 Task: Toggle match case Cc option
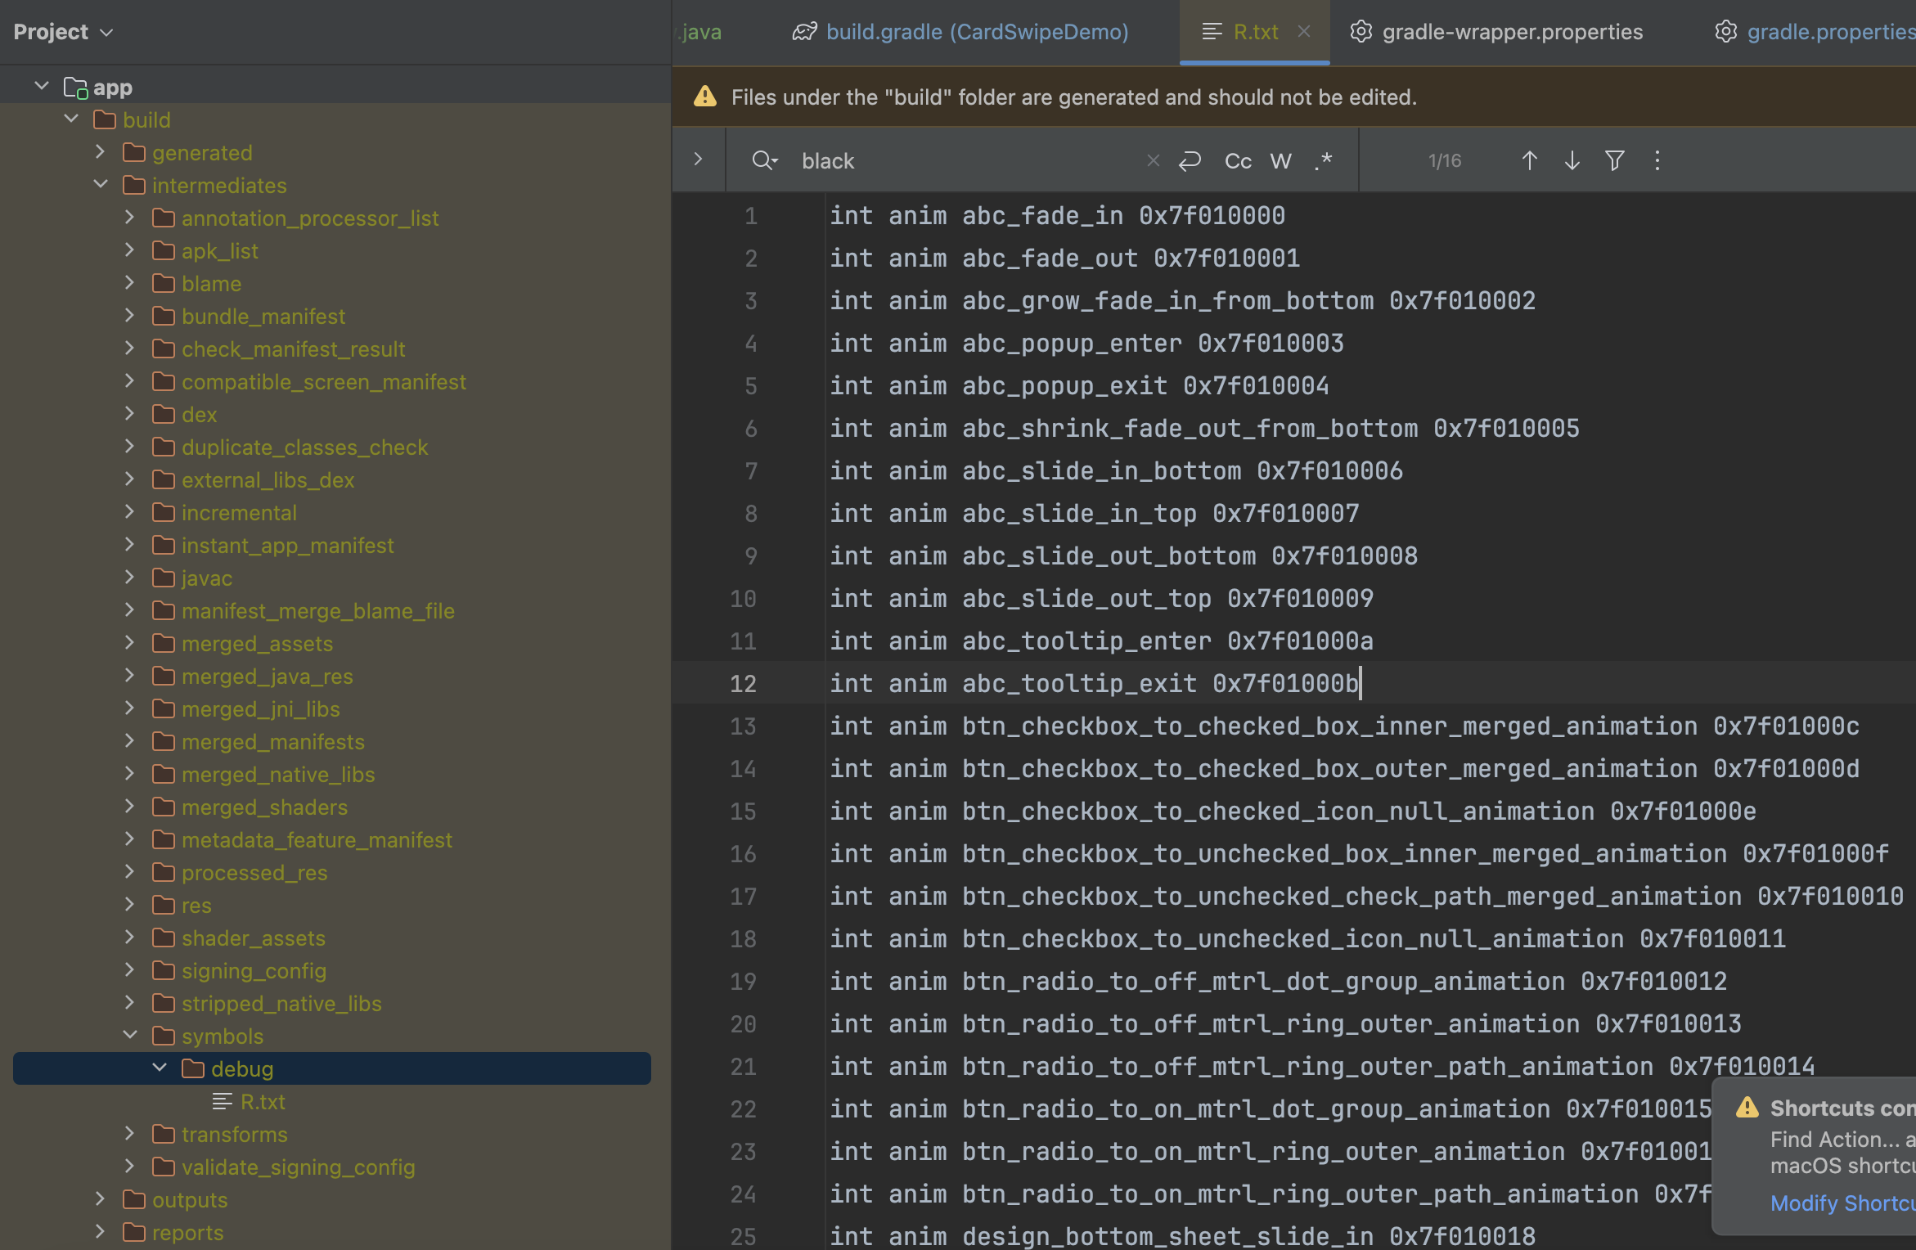1238,161
